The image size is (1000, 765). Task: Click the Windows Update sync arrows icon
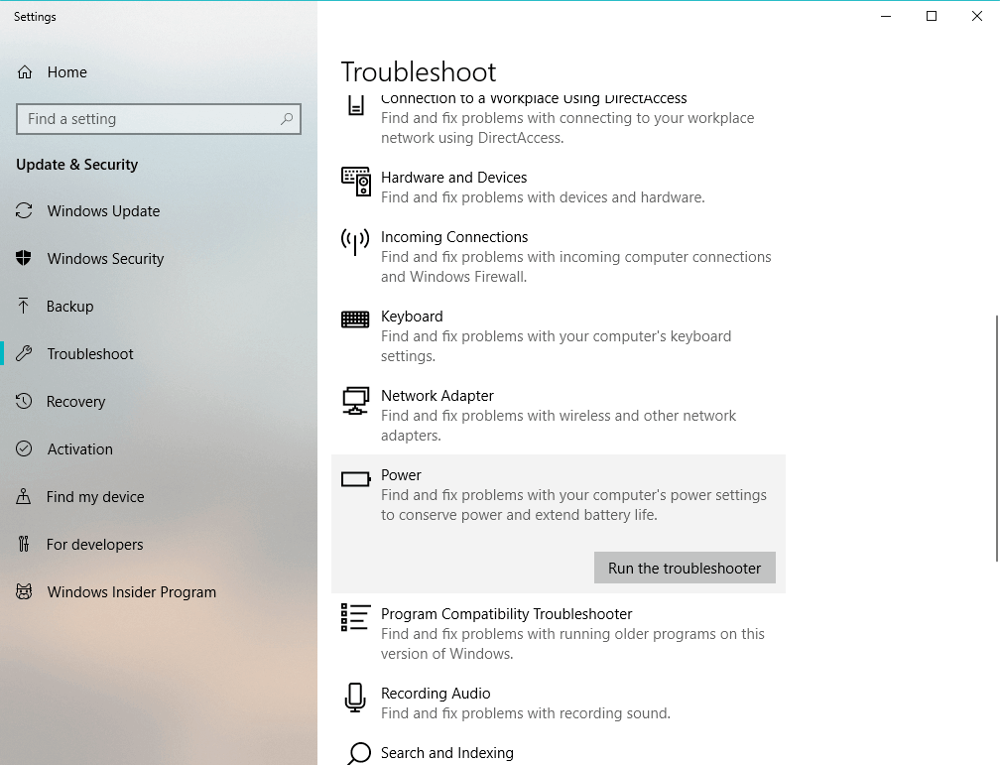[x=24, y=210]
